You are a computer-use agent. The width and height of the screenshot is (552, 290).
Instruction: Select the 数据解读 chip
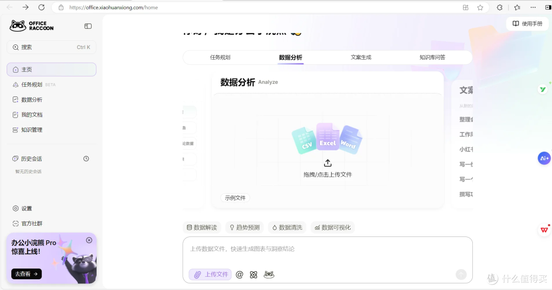(202, 227)
